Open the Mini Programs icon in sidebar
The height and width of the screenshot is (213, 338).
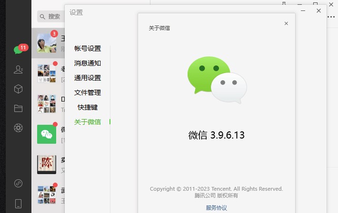point(18,184)
